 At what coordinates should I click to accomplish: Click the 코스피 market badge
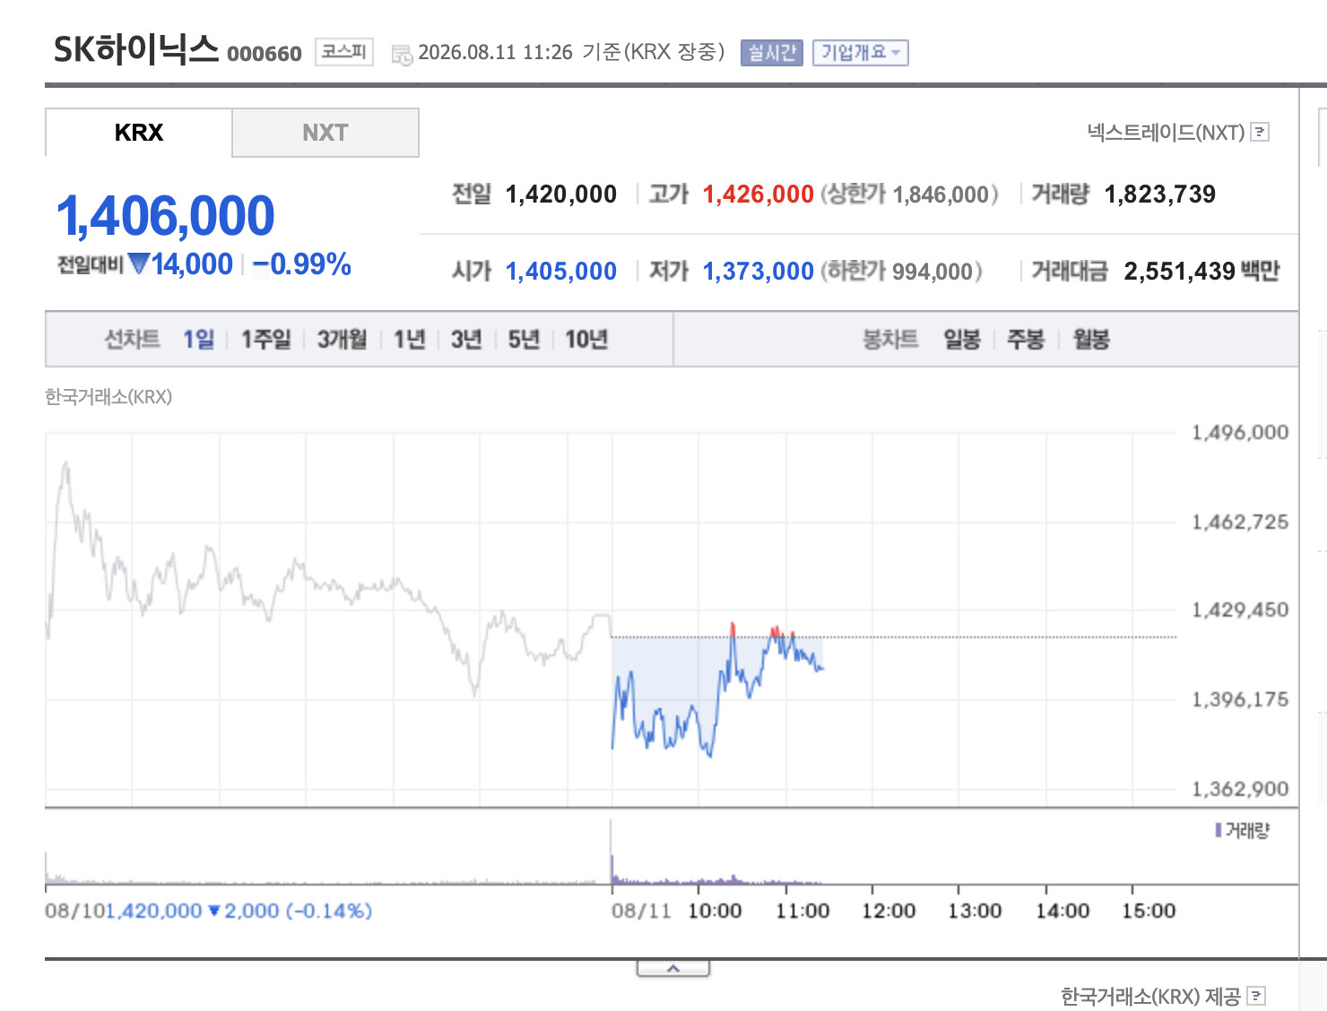point(343,52)
